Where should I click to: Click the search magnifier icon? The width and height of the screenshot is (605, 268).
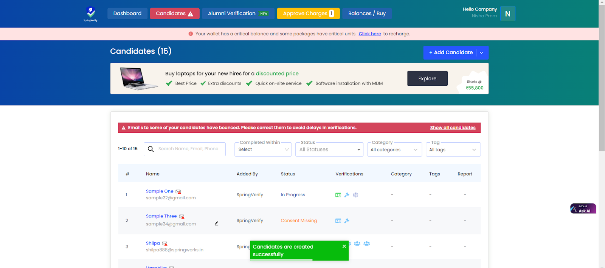point(150,149)
